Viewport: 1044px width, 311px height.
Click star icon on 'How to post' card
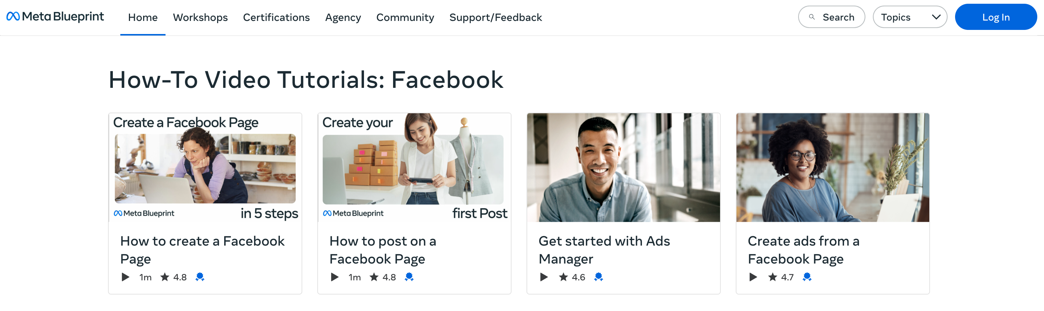(374, 277)
